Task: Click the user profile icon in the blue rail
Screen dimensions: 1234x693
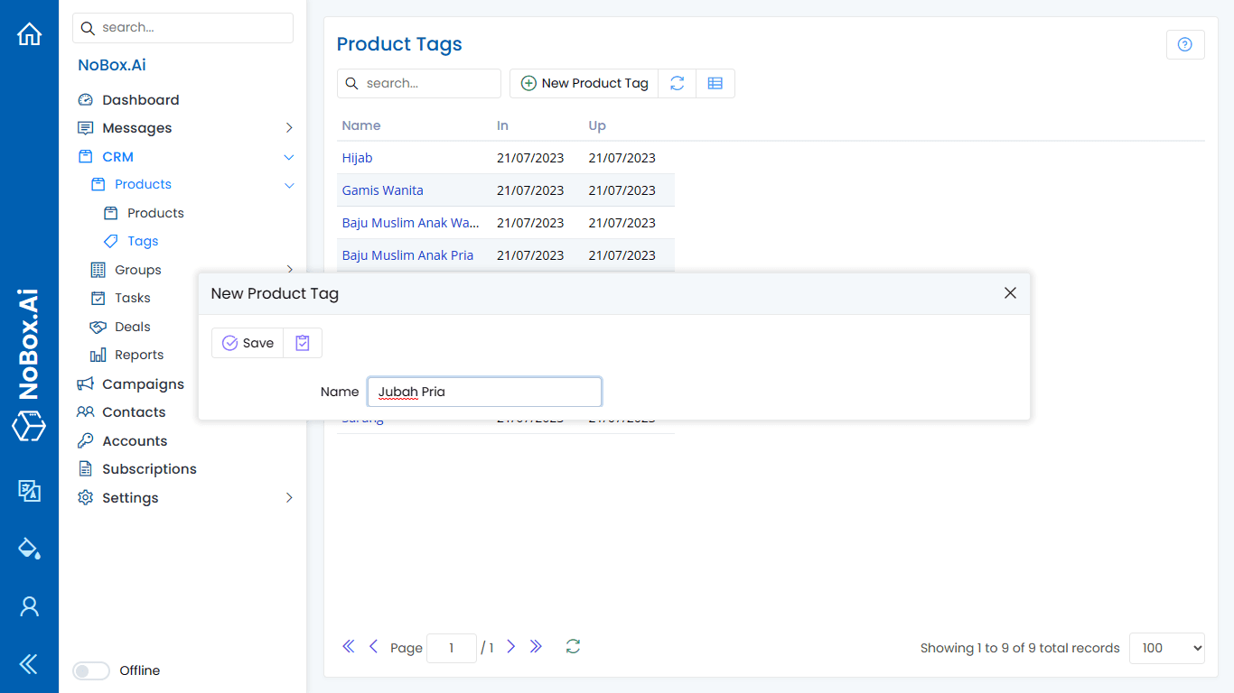Action: point(29,606)
